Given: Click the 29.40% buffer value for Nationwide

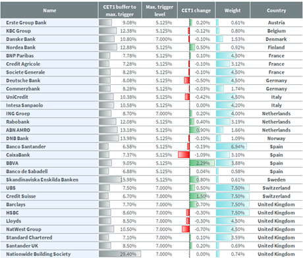Looking at the screenshot, I should point(128,254).
